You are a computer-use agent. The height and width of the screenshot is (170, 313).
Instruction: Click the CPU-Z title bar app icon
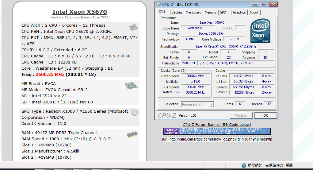tap(158, 4)
